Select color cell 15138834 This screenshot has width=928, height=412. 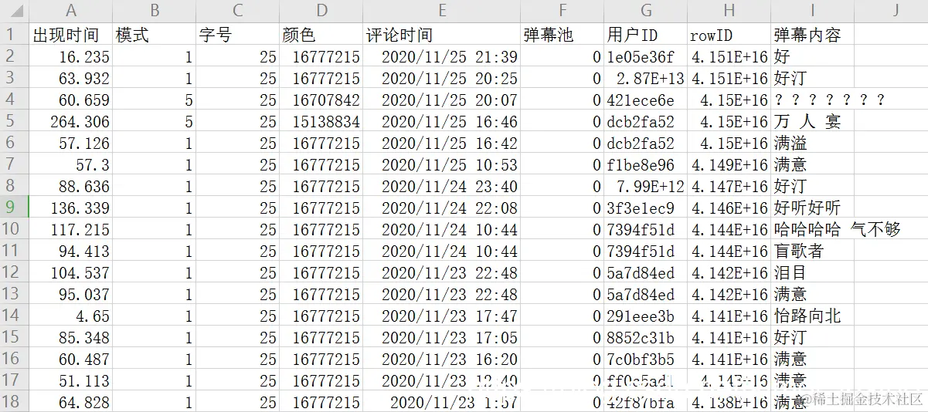click(321, 121)
